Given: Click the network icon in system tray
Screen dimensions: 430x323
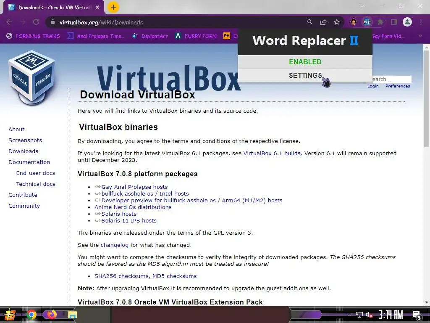Looking at the screenshot, I should pos(359,315).
